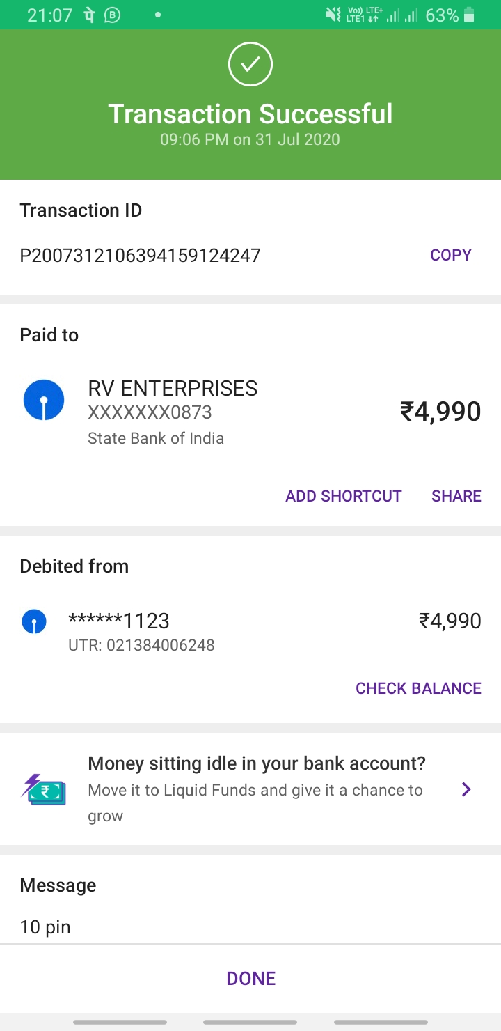The width and height of the screenshot is (501, 1031).
Task: Click the battery icon in status bar
Action: [x=469, y=15]
